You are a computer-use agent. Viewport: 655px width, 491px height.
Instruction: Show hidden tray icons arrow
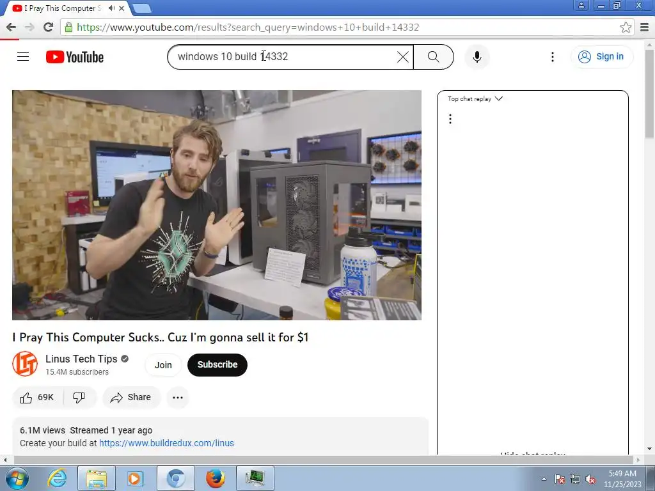(x=544, y=479)
